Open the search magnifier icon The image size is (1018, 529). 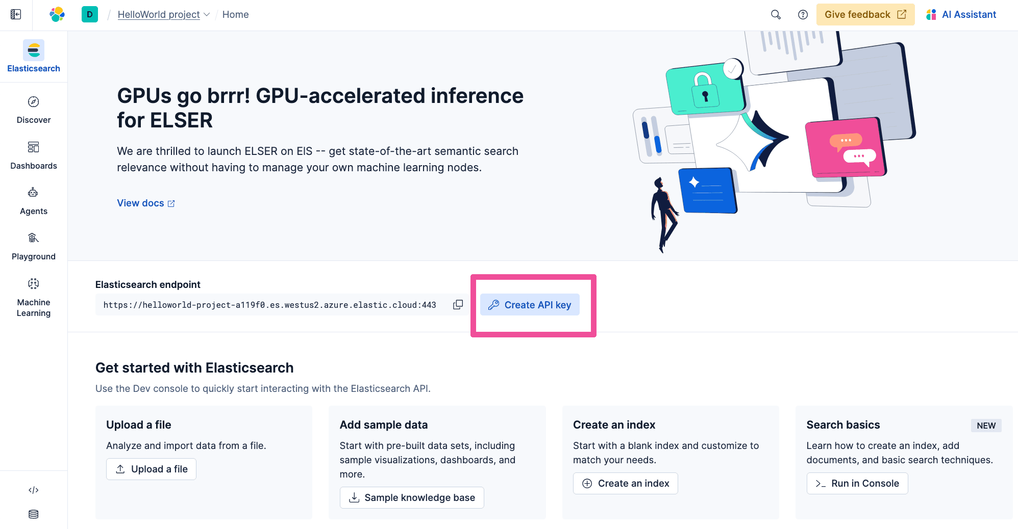776,14
